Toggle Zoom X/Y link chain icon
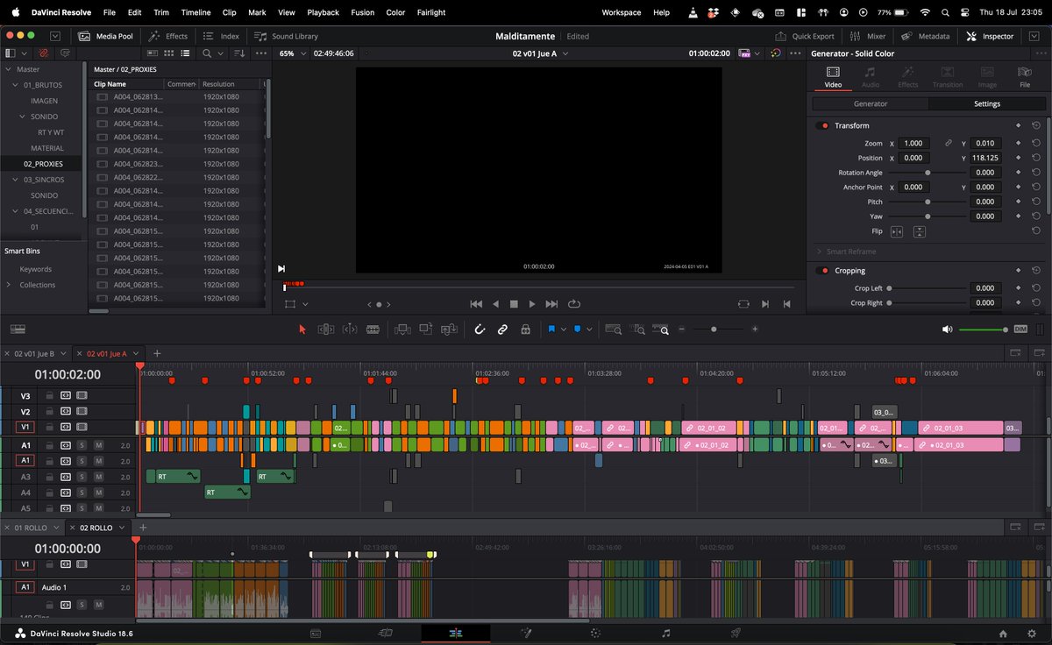Viewport: 1052px width, 645px height. [x=948, y=143]
